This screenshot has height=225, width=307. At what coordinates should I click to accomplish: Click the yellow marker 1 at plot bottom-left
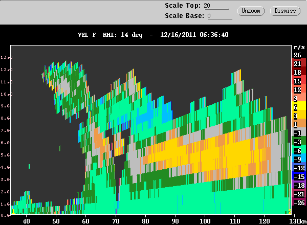(x=13, y=212)
